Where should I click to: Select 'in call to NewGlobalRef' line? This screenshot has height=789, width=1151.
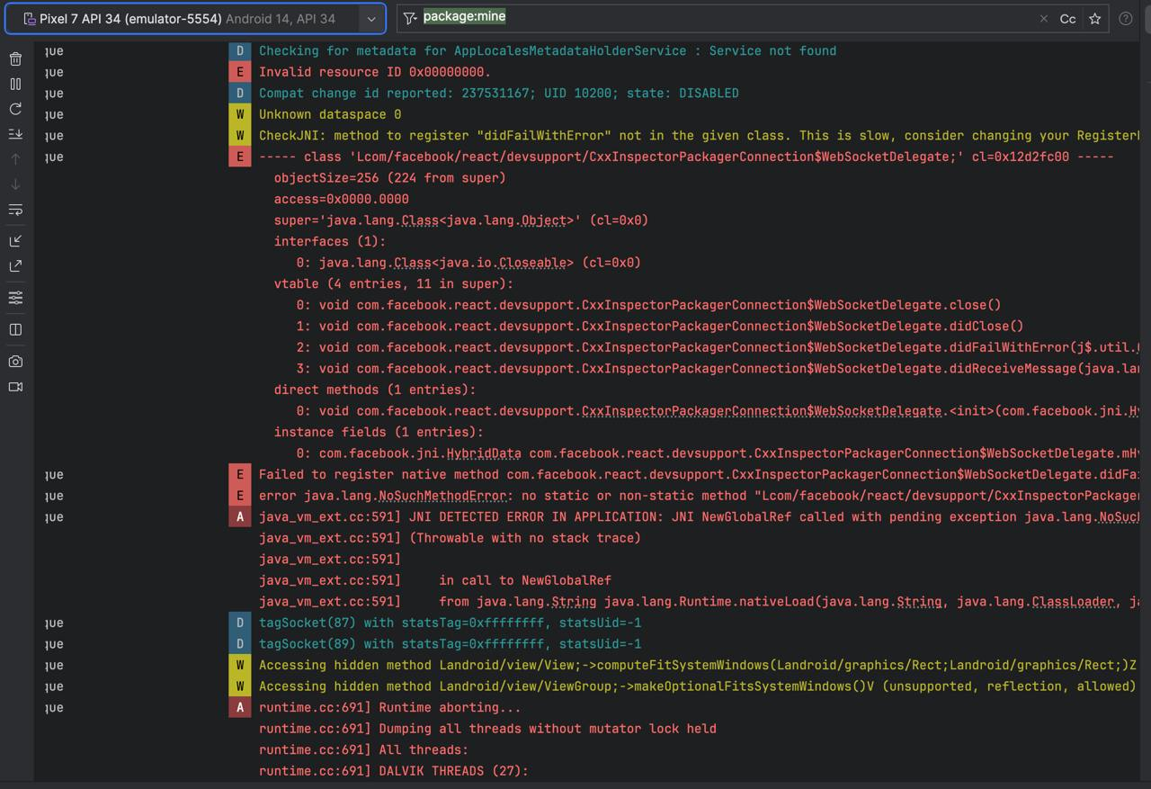point(435,580)
